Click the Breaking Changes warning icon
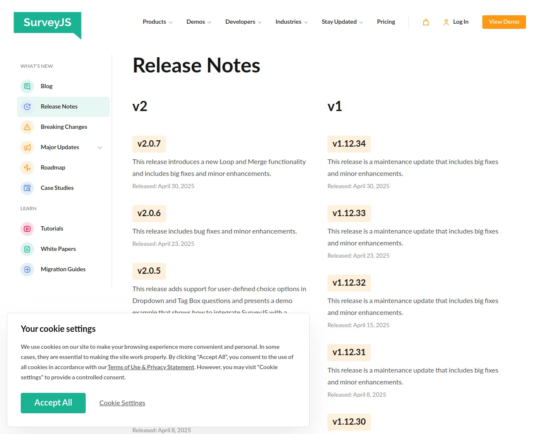543x434 pixels. (27, 127)
